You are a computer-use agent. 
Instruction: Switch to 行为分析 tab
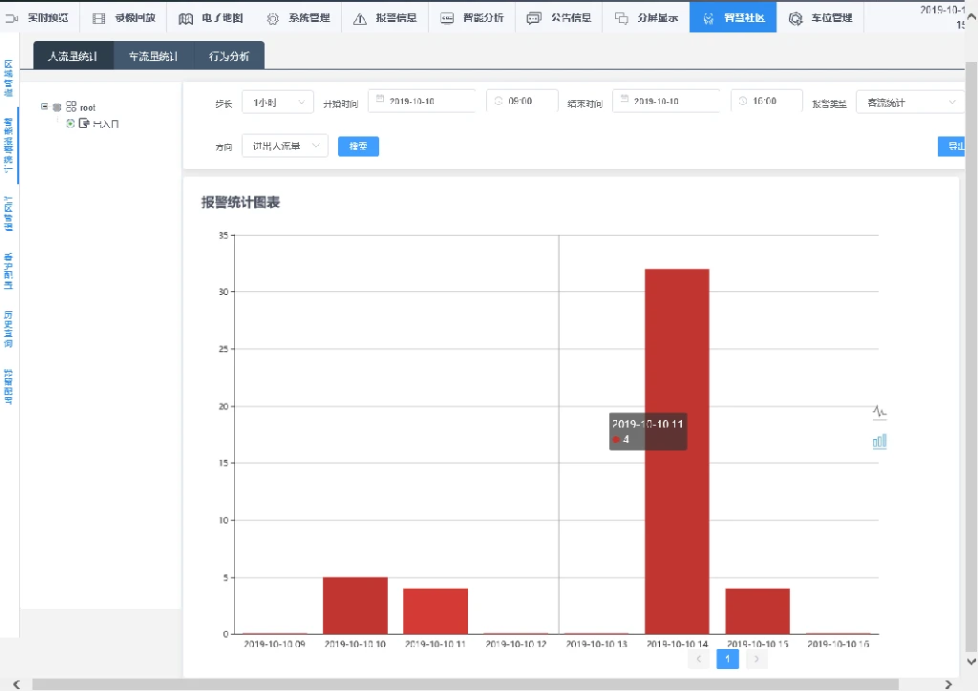[228, 56]
